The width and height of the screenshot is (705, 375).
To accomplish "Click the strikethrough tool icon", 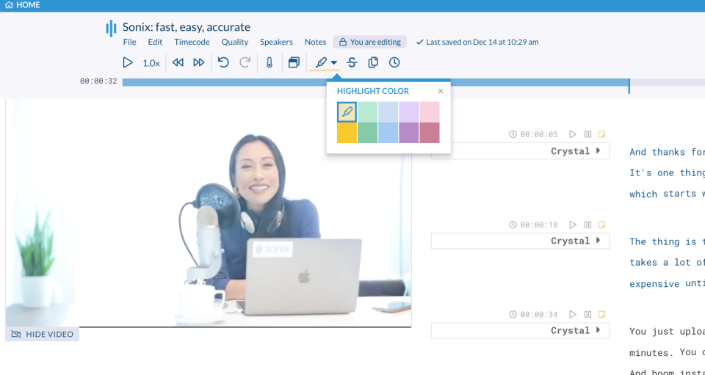I will click(x=352, y=63).
